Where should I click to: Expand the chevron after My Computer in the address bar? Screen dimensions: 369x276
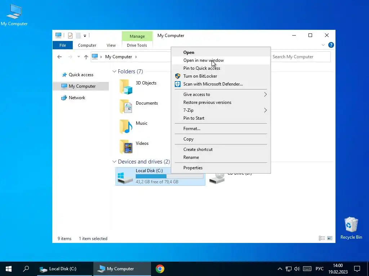(136, 57)
